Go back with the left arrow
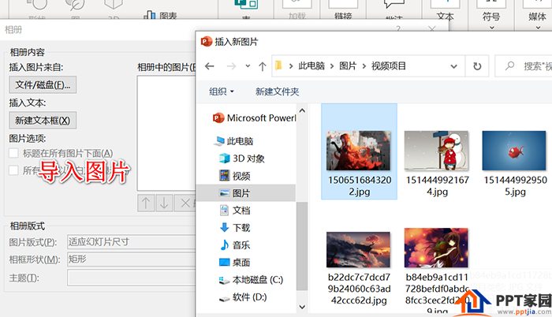 [210, 66]
